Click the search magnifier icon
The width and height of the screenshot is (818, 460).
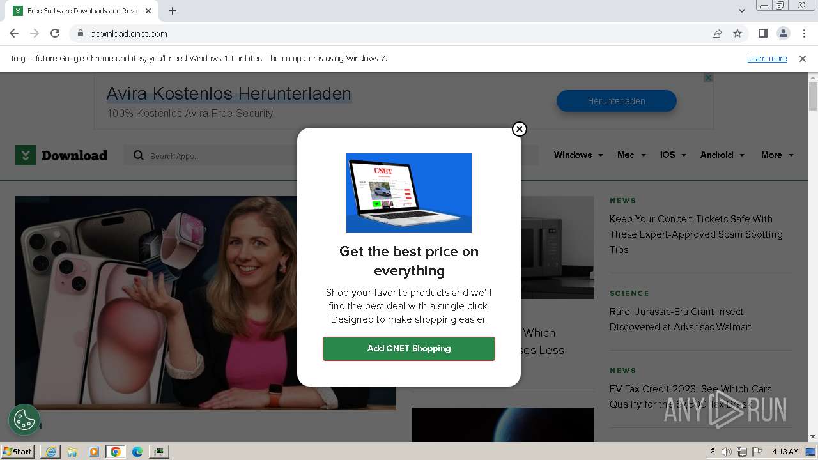[x=139, y=155]
